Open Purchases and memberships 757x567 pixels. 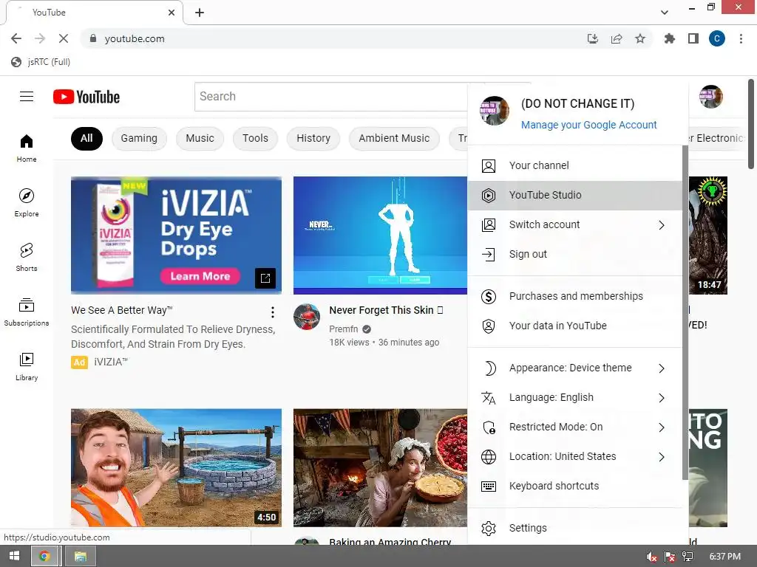point(574,297)
